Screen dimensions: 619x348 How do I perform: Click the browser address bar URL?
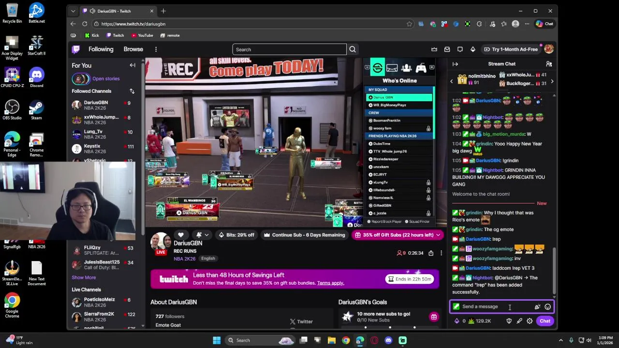click(x=133, y=24)
